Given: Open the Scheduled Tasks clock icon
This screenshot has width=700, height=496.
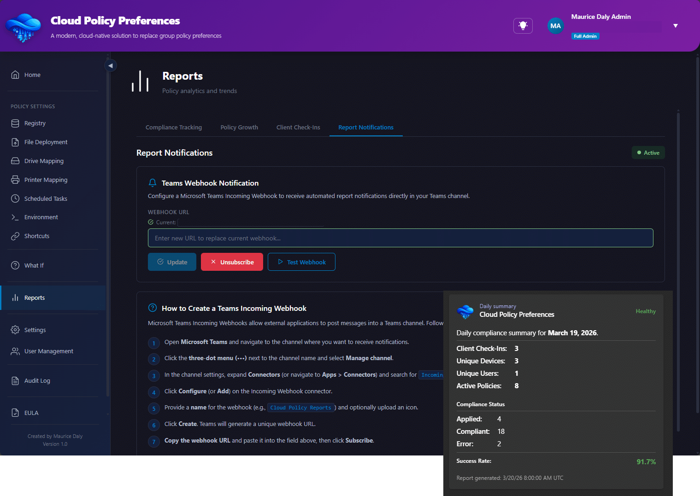Looking at the screenshot, I should 15,199.
